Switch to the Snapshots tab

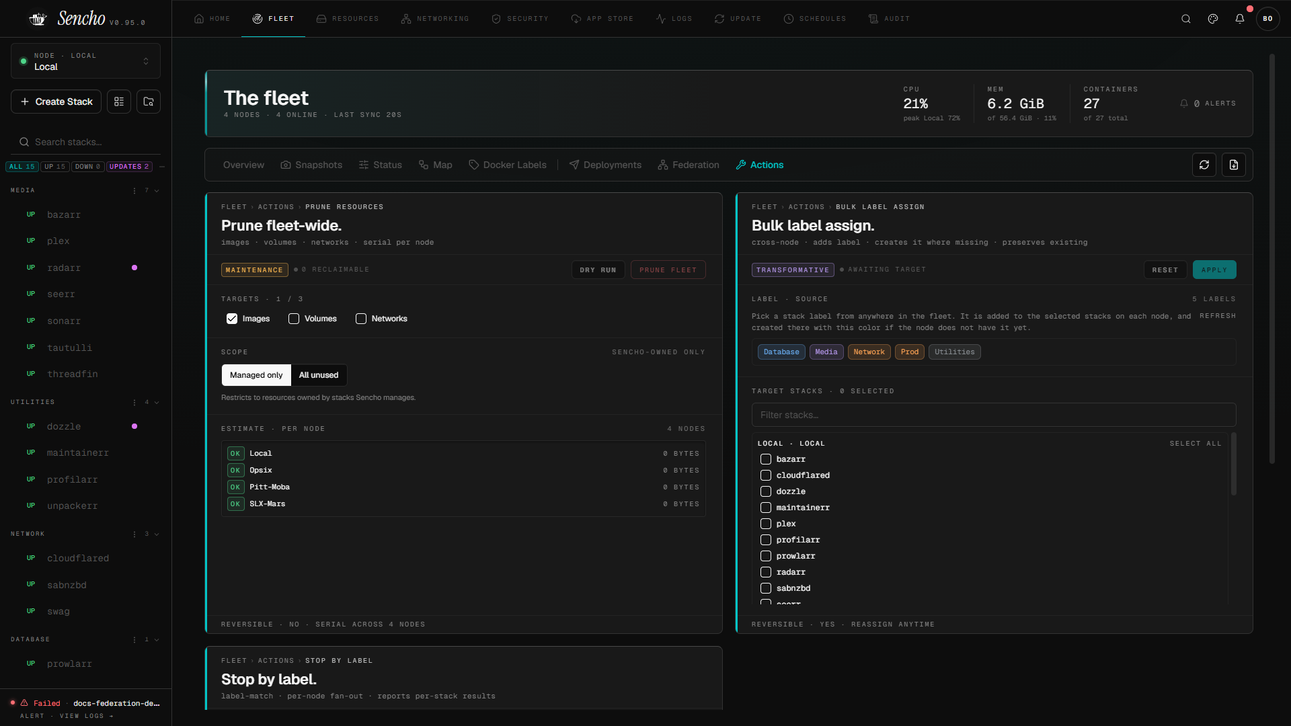[311, 165]
